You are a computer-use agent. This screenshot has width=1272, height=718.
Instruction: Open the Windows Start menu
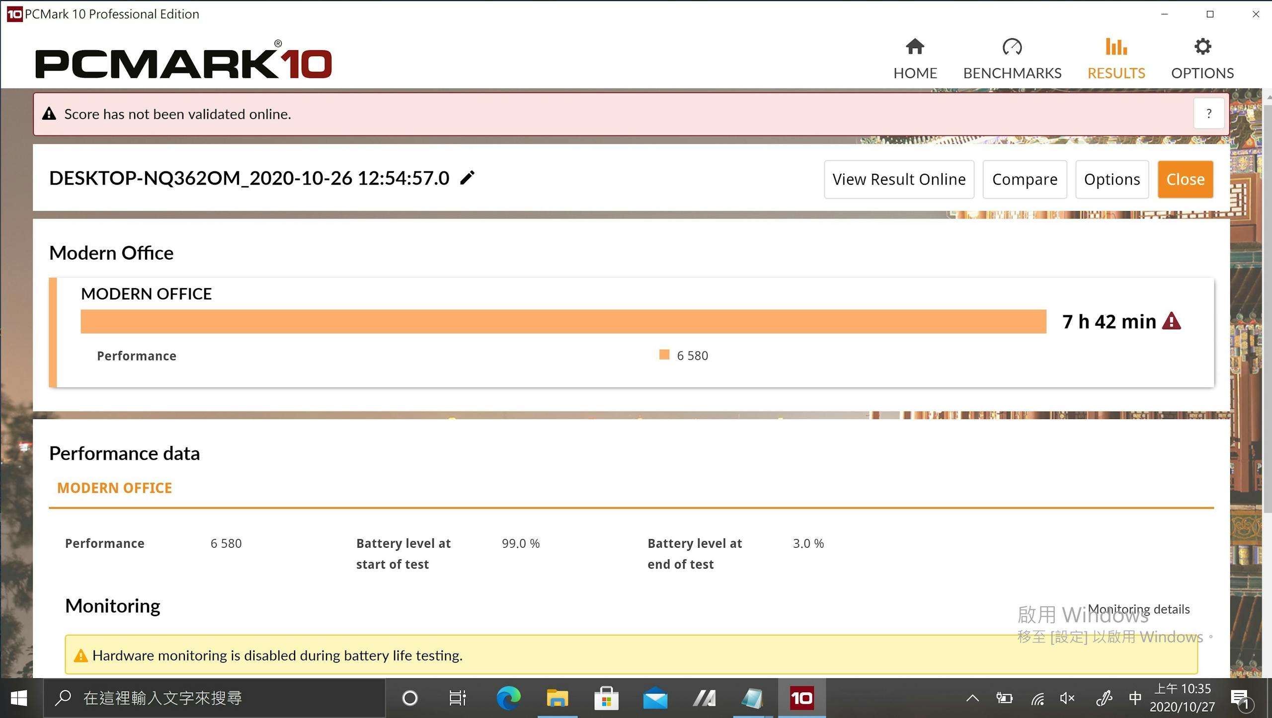pyautogui.click(x=19, y=698)
